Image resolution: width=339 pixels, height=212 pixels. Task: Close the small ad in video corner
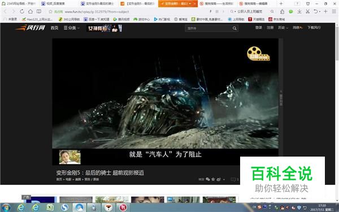(x=79, y=152)
